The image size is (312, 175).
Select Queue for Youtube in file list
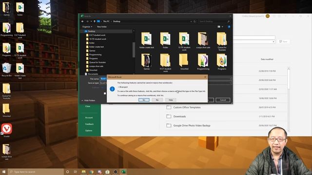pos(222,41)
